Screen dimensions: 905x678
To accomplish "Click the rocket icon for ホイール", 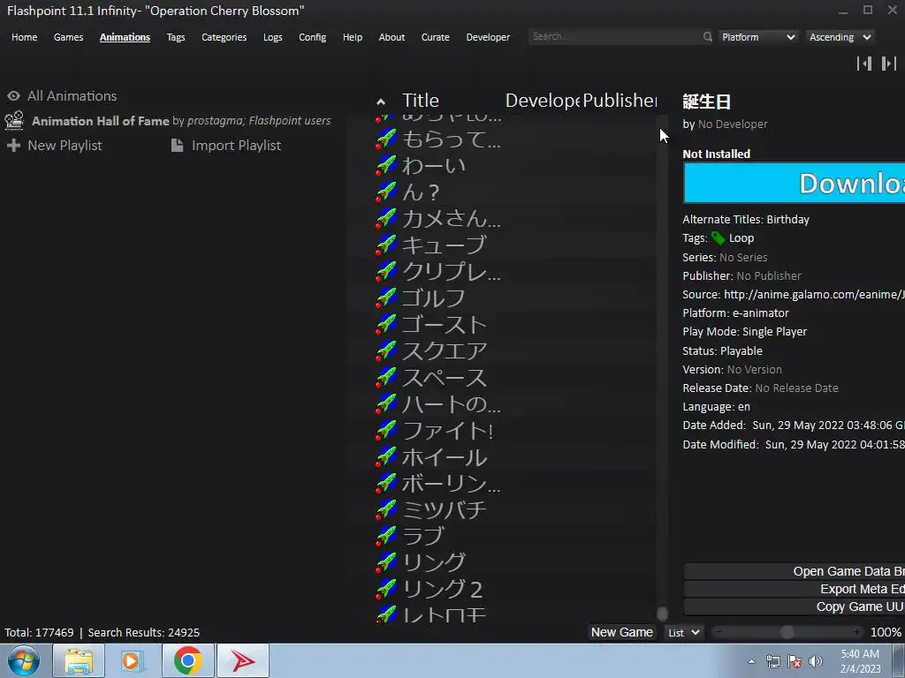I will [x=386, y=457].
